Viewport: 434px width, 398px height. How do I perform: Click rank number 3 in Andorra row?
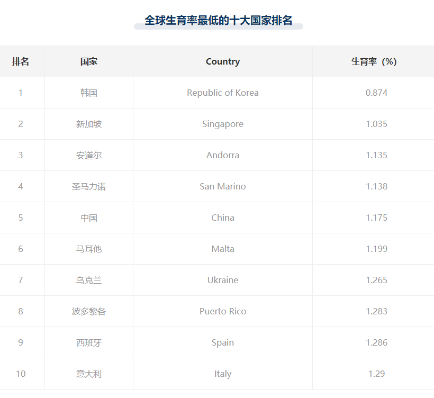point(21,155)
